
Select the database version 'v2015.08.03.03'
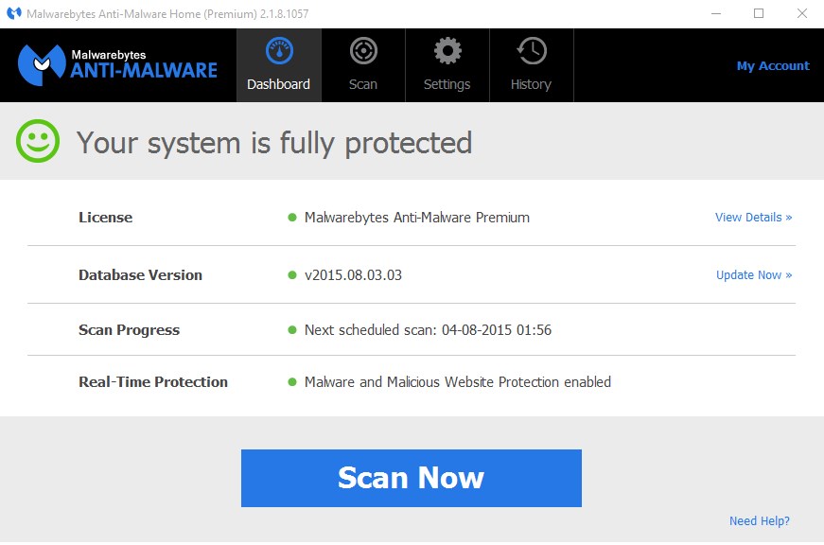click(x=353, y=274)
